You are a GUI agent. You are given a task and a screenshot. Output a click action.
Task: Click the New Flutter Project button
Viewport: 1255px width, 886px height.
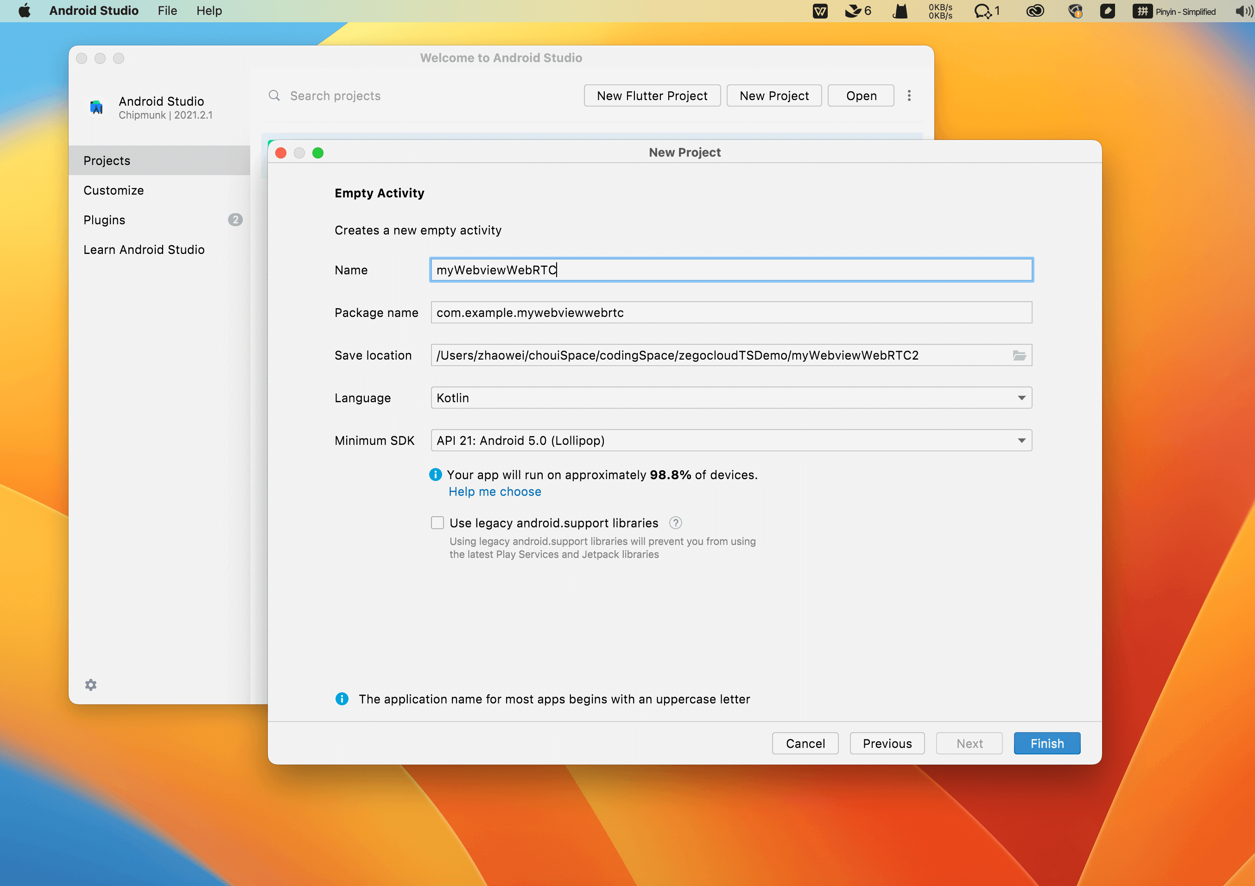(x=652, y=96)
